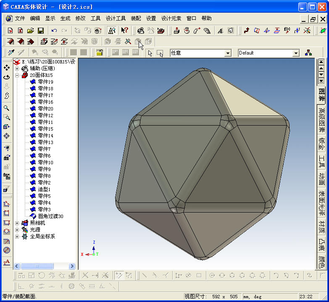Click the text annotation tool at the sidebar bottom

pyautogui.click(x=6, y=262)
